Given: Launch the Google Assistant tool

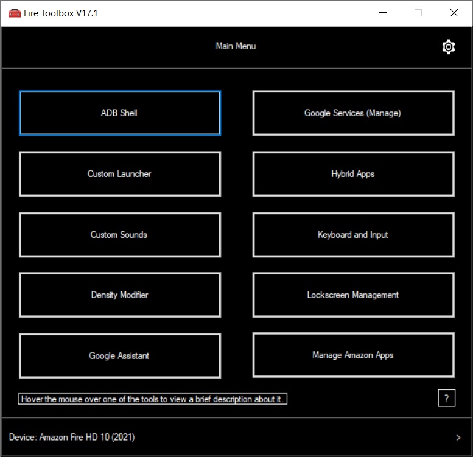Looking at the screenshot, I should pyautogui.click(x=120, y=356).
